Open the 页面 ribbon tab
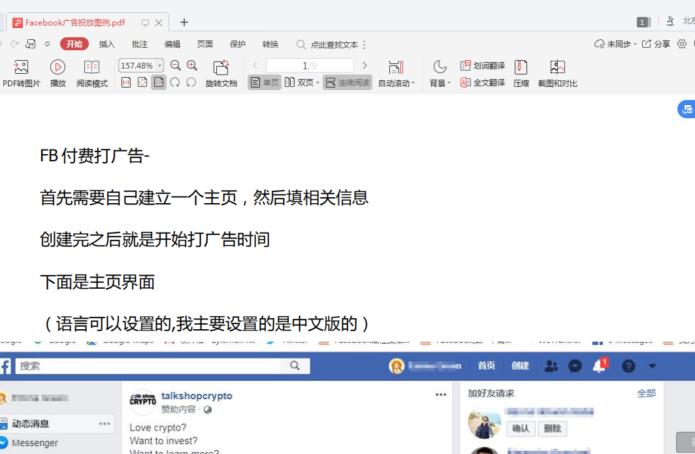Image resolution: width=695 pixels, height=454 pixels. [205, 44]
